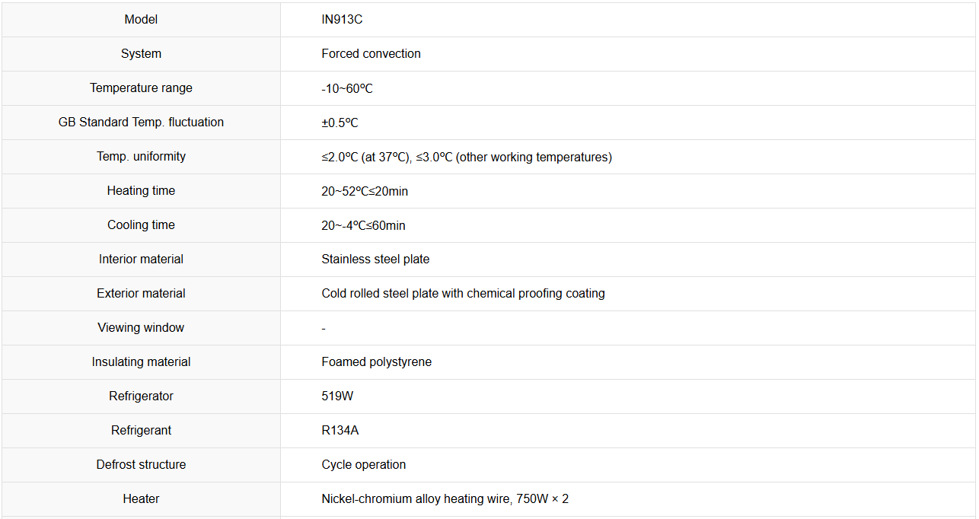Select the ≤2.0℃ (at 37℃) uniformity text
This screenshot has width=979, height=519.
tap(365, 157)
